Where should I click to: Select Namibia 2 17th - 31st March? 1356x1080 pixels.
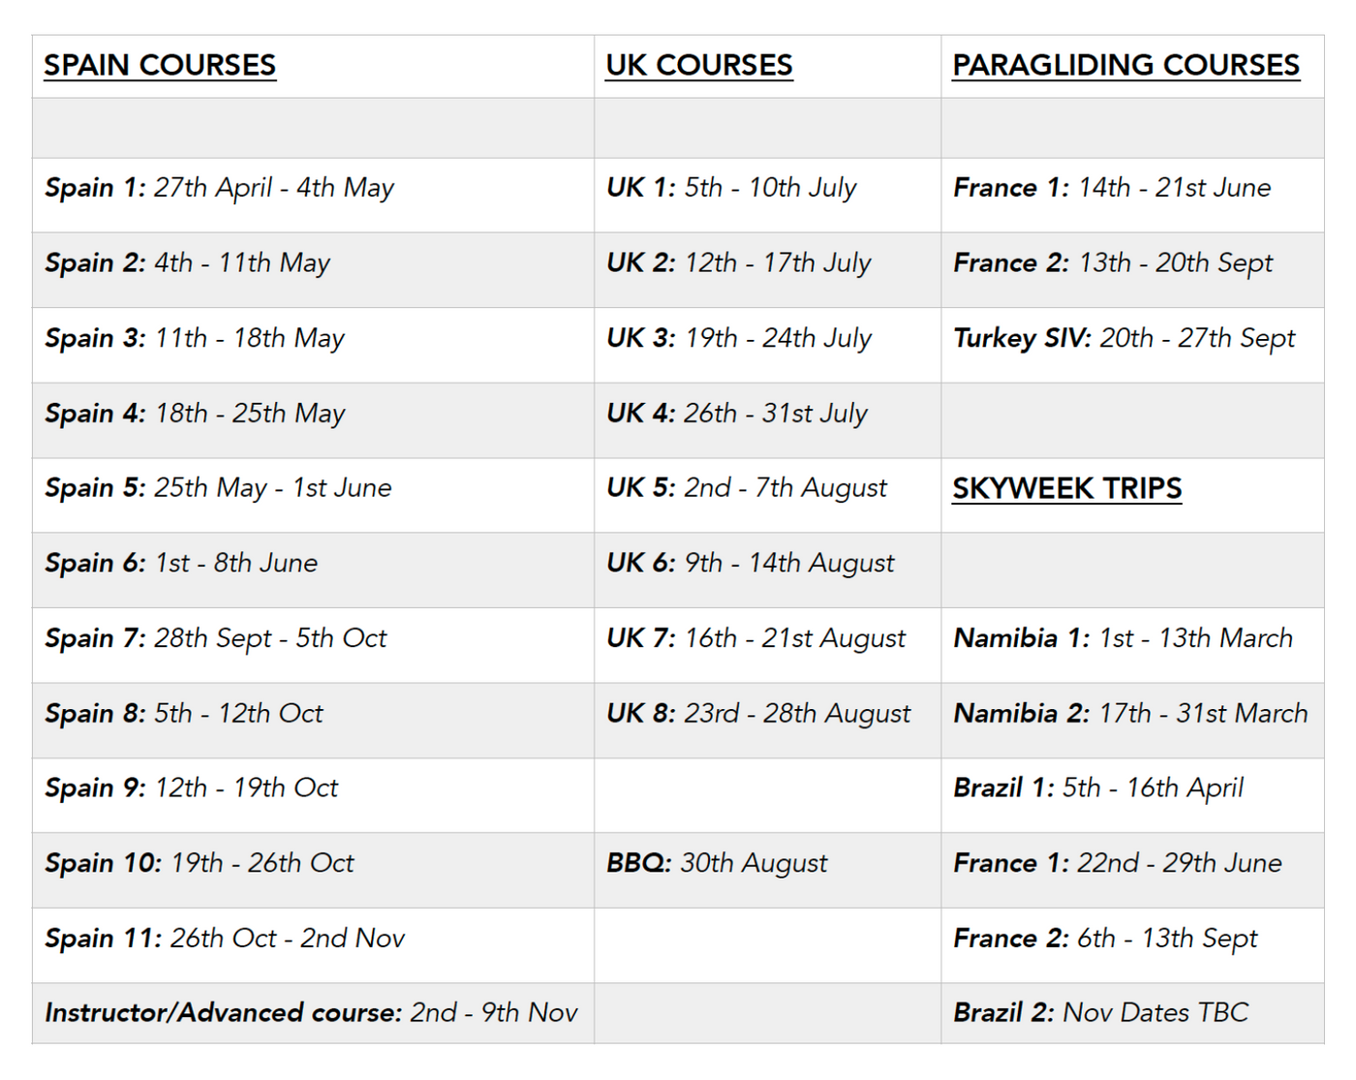pyautogui.click(x=1130, y=714)
